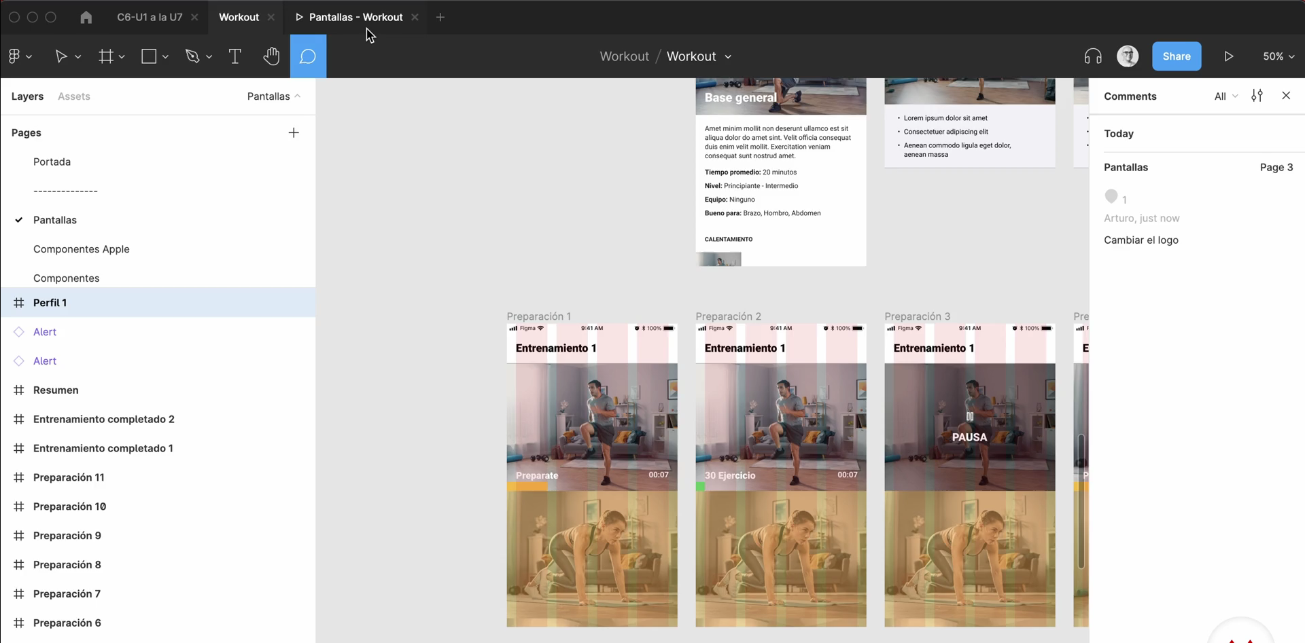
Task: Activate the Hand tool
Action: 271,56
